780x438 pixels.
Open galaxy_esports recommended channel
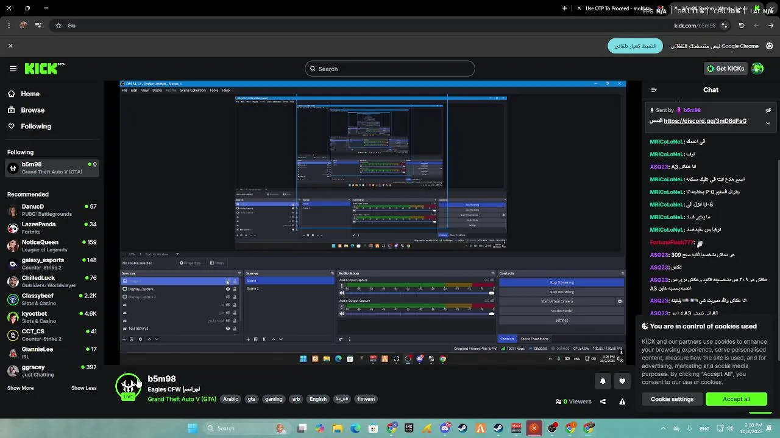[52, 263]
